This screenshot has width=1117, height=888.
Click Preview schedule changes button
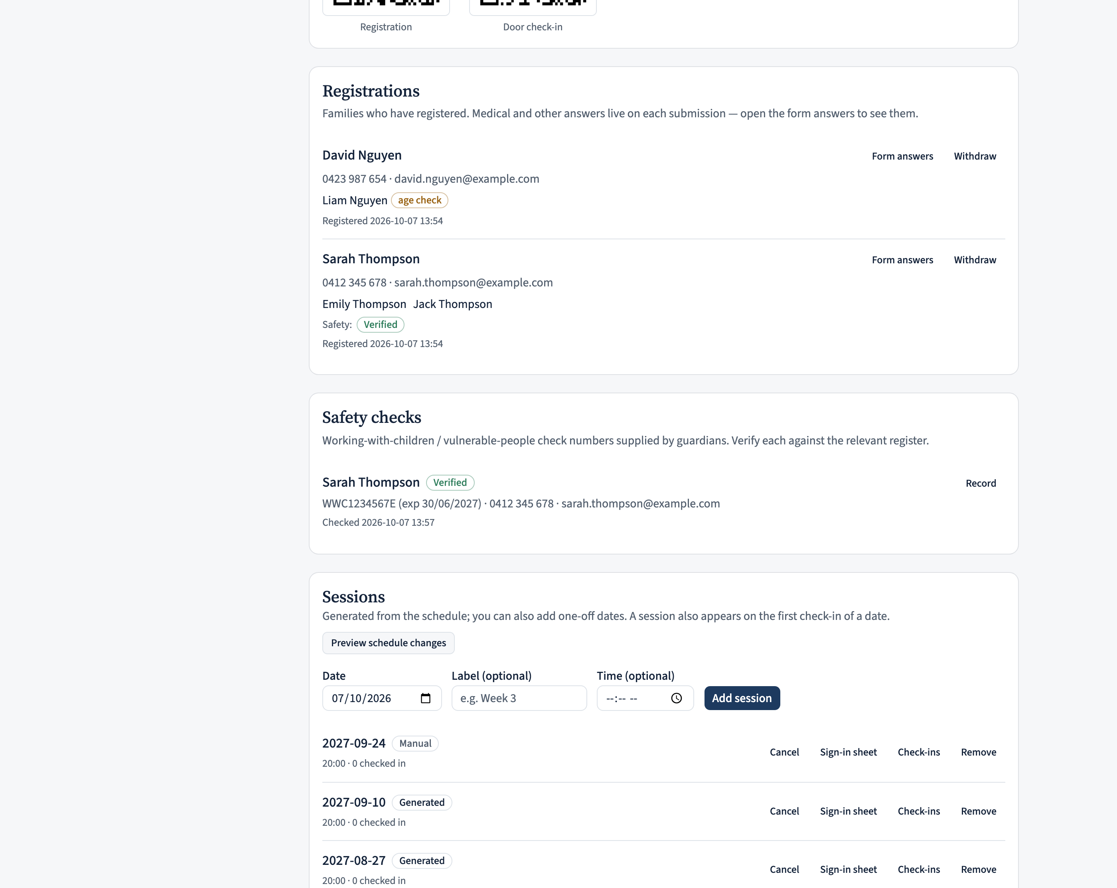[388, 642]
